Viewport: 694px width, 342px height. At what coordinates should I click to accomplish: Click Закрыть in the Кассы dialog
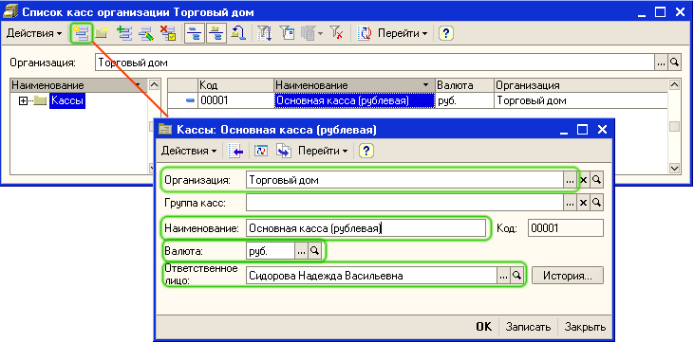click(x=585, y=327)
